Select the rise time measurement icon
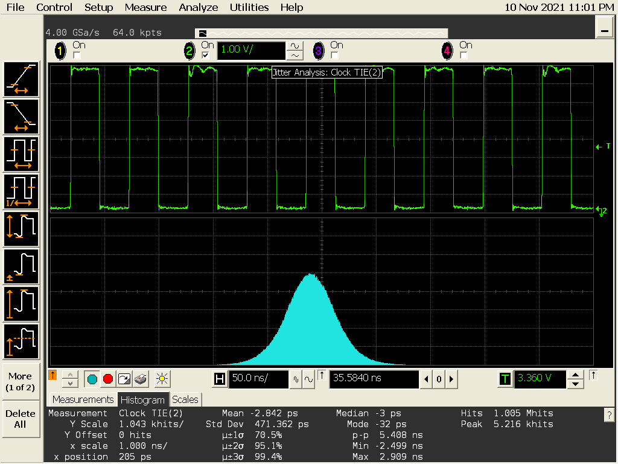Viewport: 618px width, 464px height. pyautogui.click(x=22, y=79)
